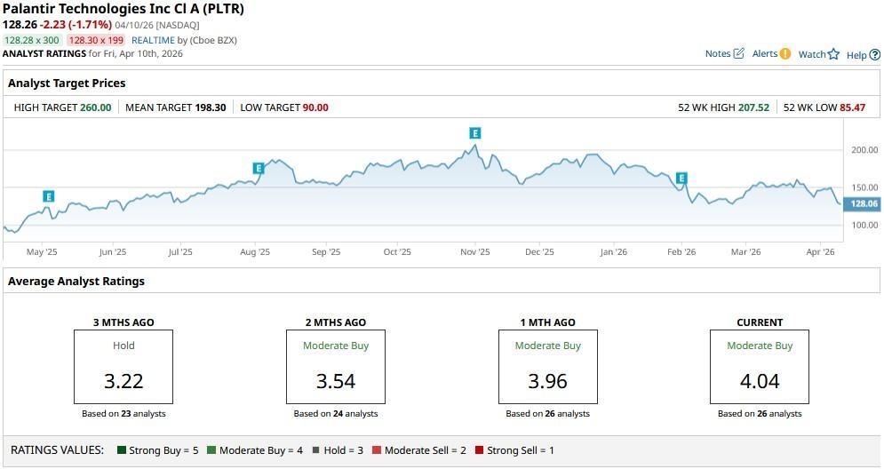Image resolution: width=884 pixels, height=469 pixels.
Task: Click the -2.23 (-1.71%) price change
Action: [x=76, y=25]
